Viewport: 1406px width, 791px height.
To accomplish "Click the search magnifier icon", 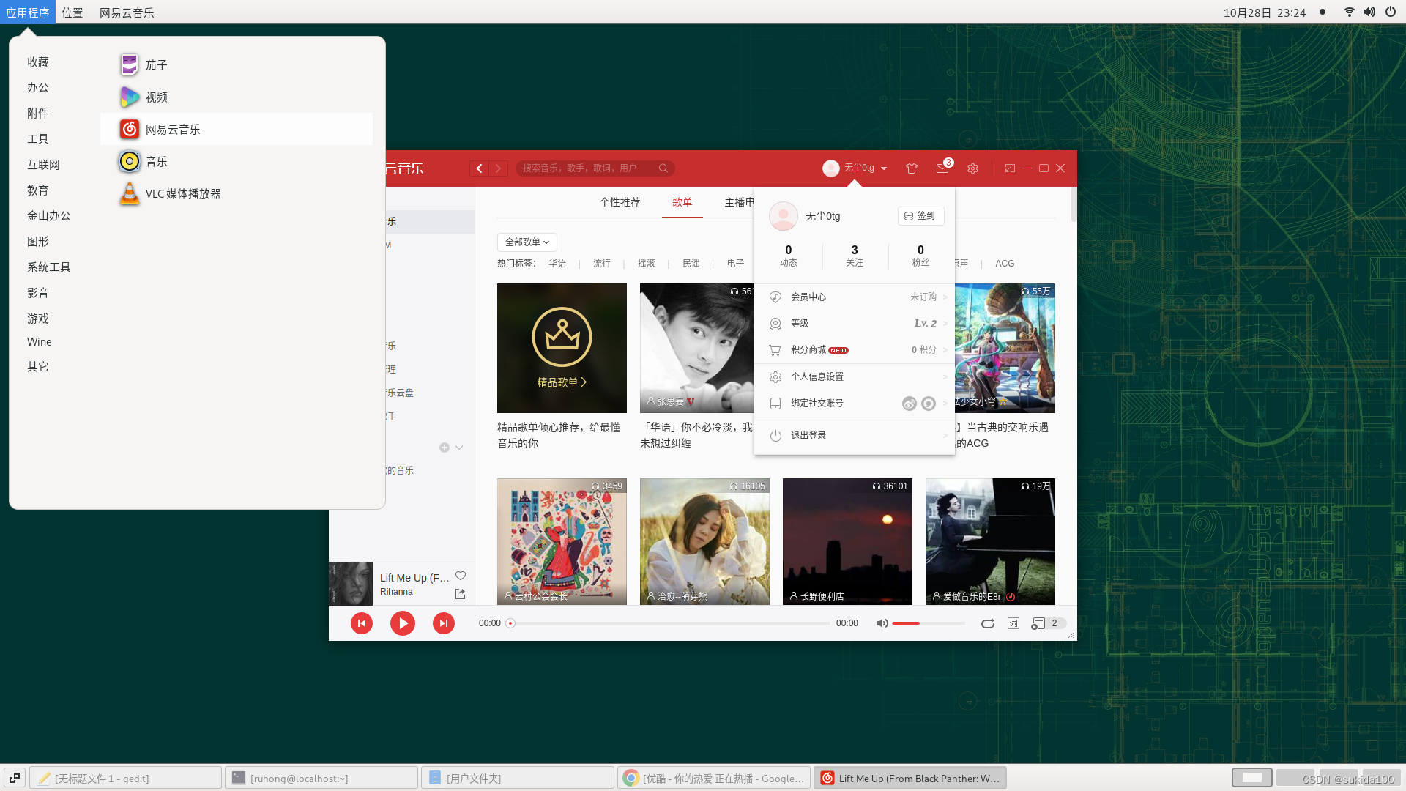I will point(663,168).
